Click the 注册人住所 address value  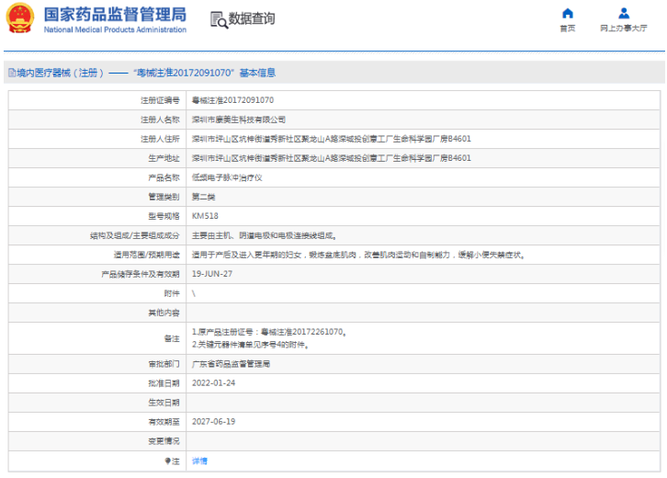pyautogui.click(x=332, y=139)
